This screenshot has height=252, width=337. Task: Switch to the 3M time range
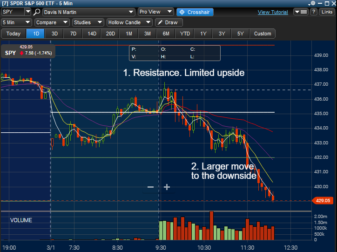(x=148, y=34)
